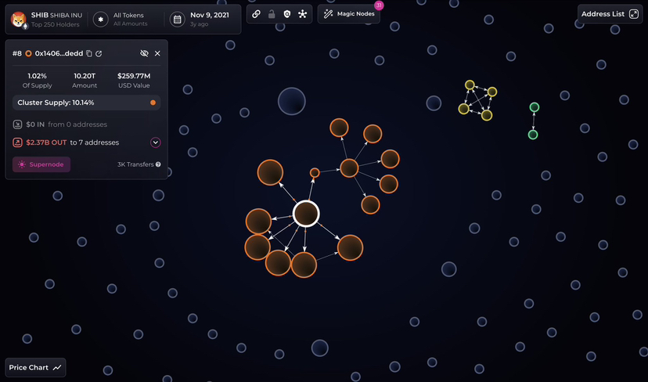Click the shield search icon in toolbar
The width and height of the screenshot is (648, 382).
[286, 14]
